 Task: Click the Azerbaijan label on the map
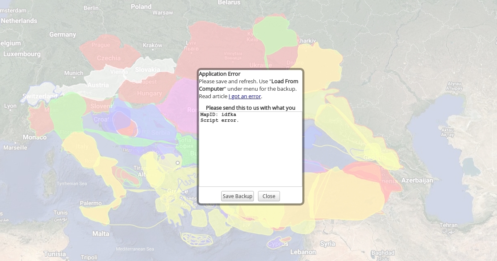coord(417,180)
